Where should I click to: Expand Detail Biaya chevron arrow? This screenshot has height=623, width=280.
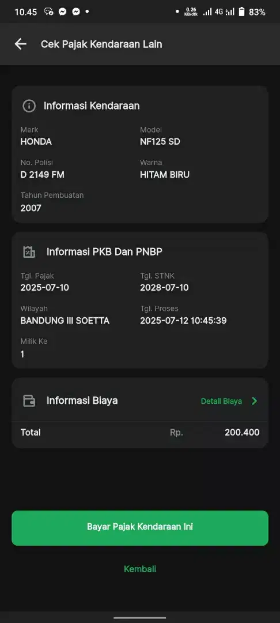[254, 401]
